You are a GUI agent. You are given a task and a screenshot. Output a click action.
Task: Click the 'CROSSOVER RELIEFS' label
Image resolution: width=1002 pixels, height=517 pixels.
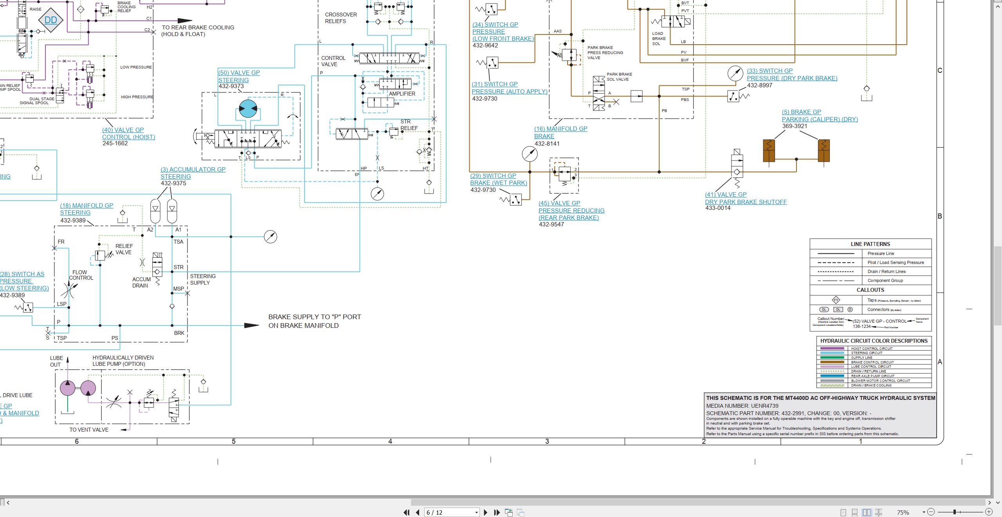341,18
